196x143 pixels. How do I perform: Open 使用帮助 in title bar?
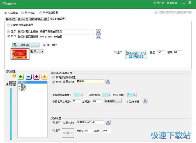coord(172,3)
